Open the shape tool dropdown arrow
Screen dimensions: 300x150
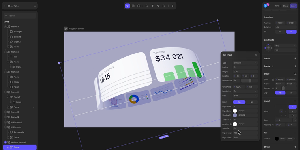tap(142, 6)
